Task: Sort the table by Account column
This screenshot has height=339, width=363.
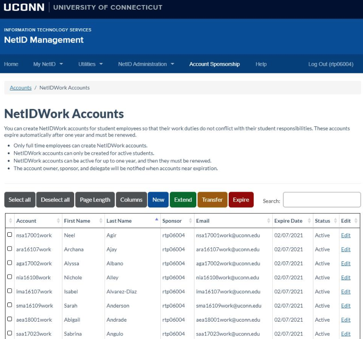Action: click(26, 221)
